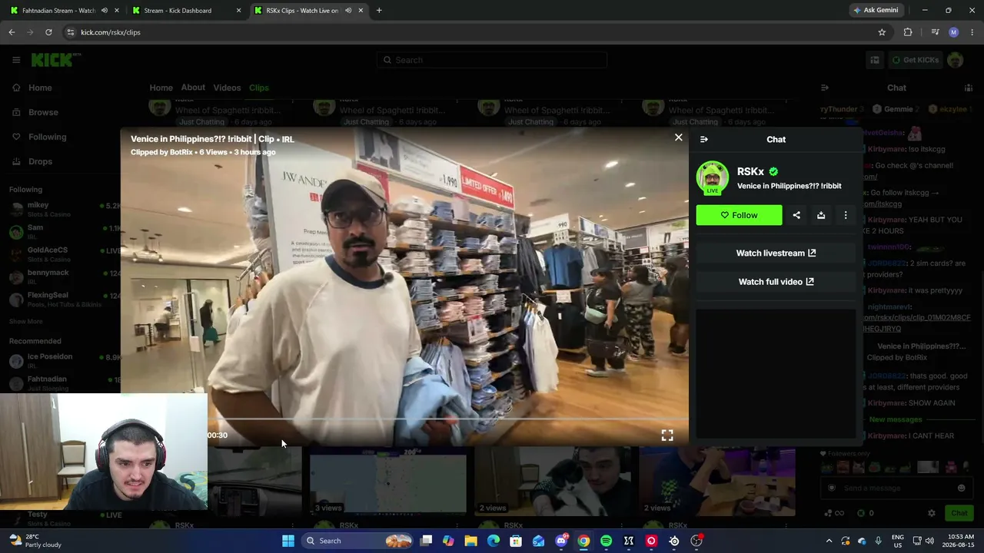
Task: Click the Kick search field
Action: coord(492,60)
